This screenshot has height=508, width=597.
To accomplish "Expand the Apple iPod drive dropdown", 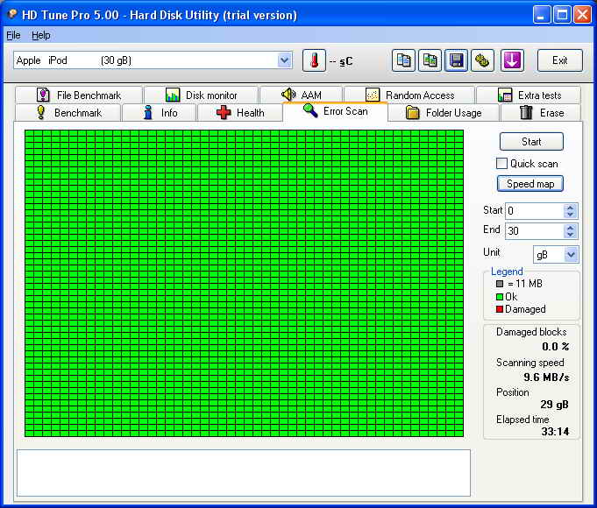I will click(x=284, y=60).
